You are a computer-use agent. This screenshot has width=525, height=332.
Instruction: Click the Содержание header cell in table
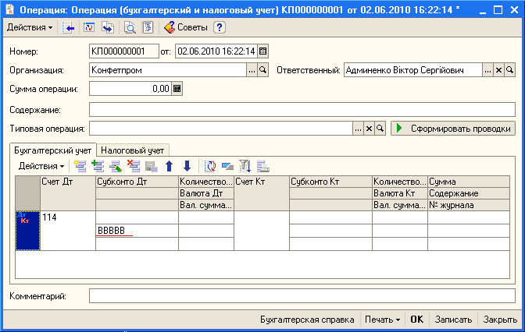[469, 193]
